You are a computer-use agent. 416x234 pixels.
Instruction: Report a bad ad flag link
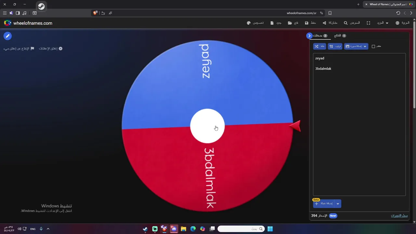(x=19, y=48)
